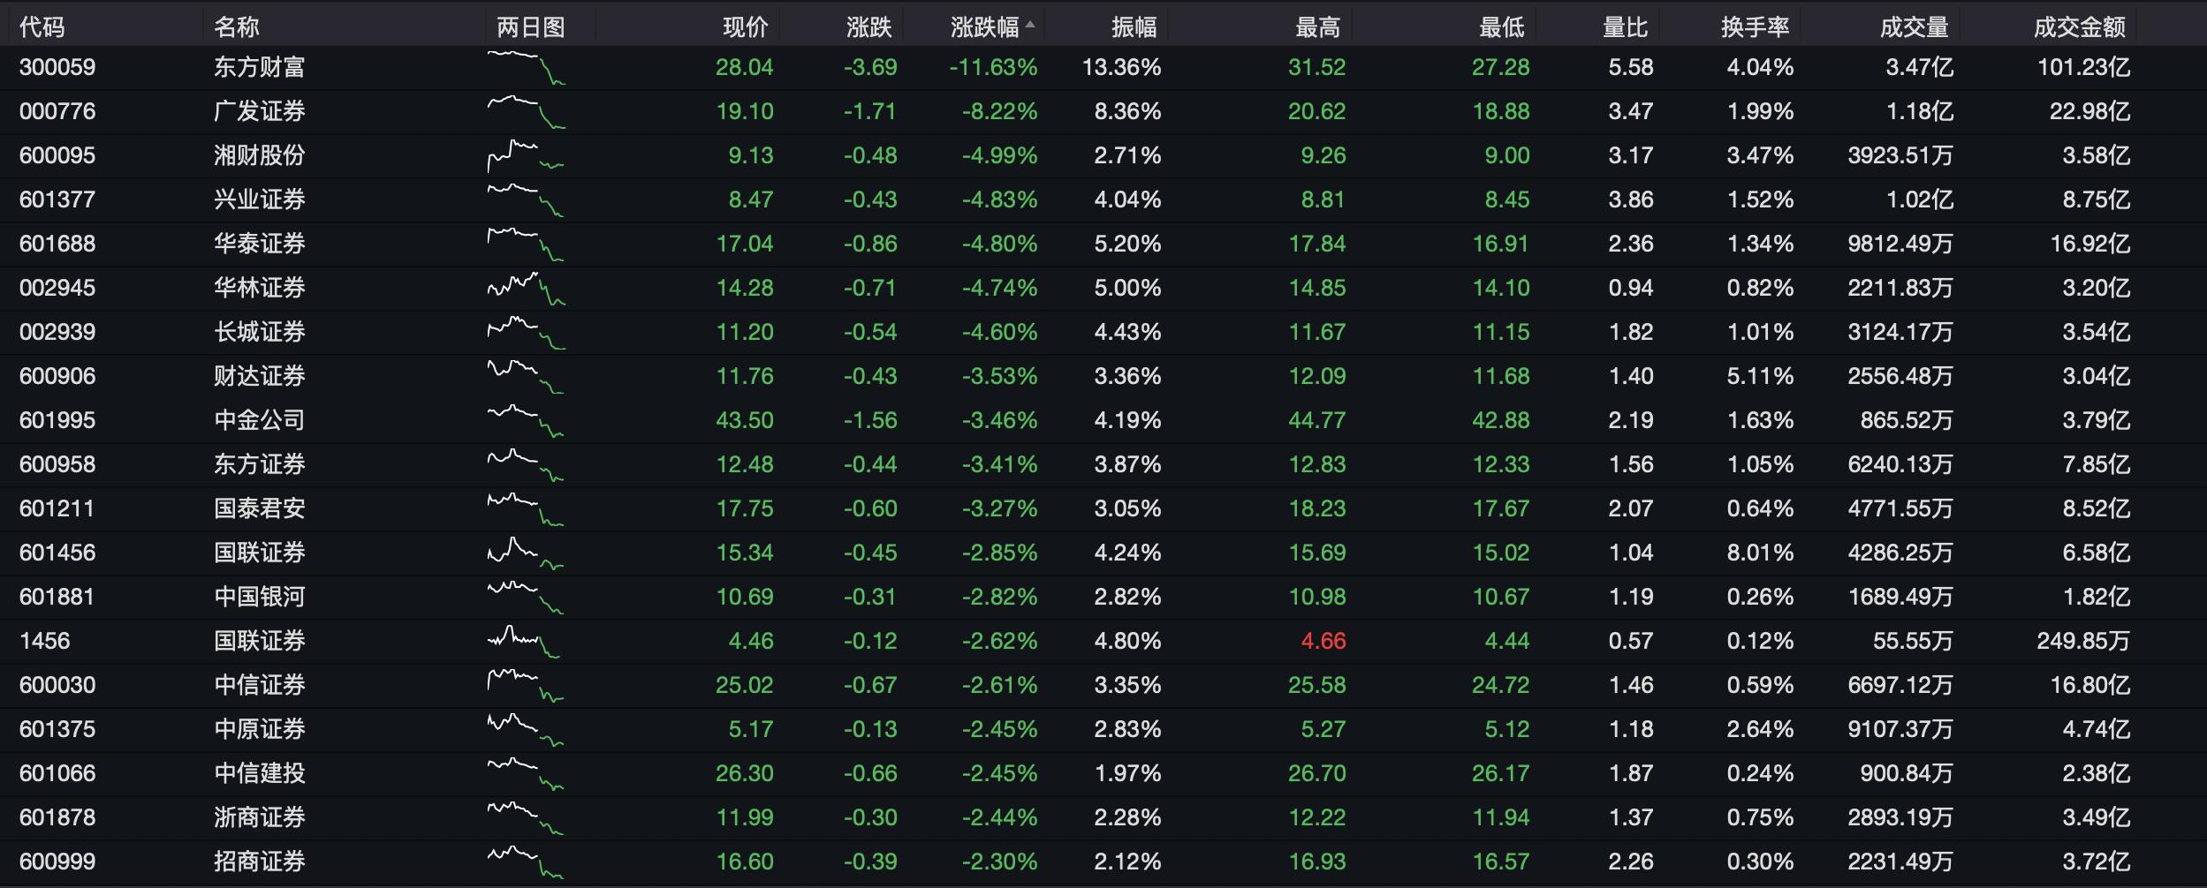Open the 长城证券 two-day chart thumbnail
Screen dimensions: 2207x888
click(526, 333)
